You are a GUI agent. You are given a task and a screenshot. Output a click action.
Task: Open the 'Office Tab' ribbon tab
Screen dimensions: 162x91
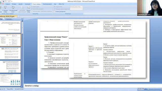[x=61, y=4]
